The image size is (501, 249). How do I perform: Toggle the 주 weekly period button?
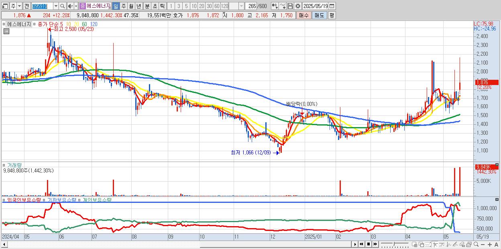123,6
